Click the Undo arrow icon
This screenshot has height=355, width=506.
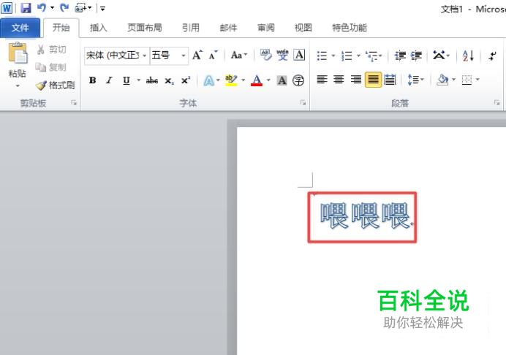[x=42, y=7]
